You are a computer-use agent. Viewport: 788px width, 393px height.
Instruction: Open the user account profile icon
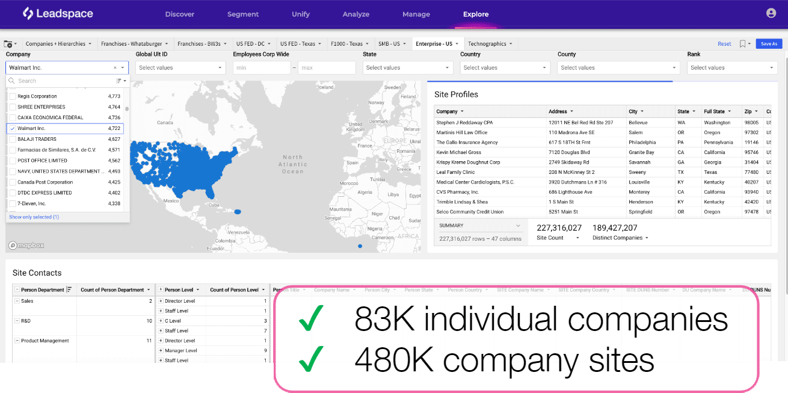[x=771, y=13]
